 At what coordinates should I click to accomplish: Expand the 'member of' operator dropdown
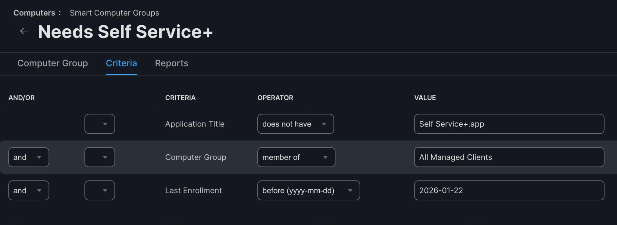click(x=296, y=157)
